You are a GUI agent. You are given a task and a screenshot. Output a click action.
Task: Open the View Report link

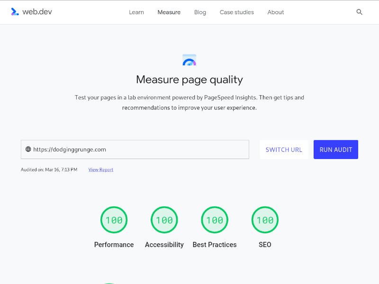pos(100,169)
